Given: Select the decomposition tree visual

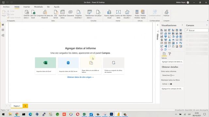Looking at the screenshot, I should click(166, 46).
